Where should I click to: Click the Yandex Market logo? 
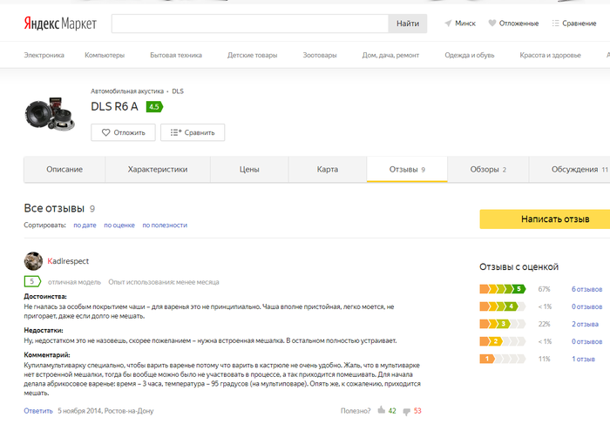[59, 24]
